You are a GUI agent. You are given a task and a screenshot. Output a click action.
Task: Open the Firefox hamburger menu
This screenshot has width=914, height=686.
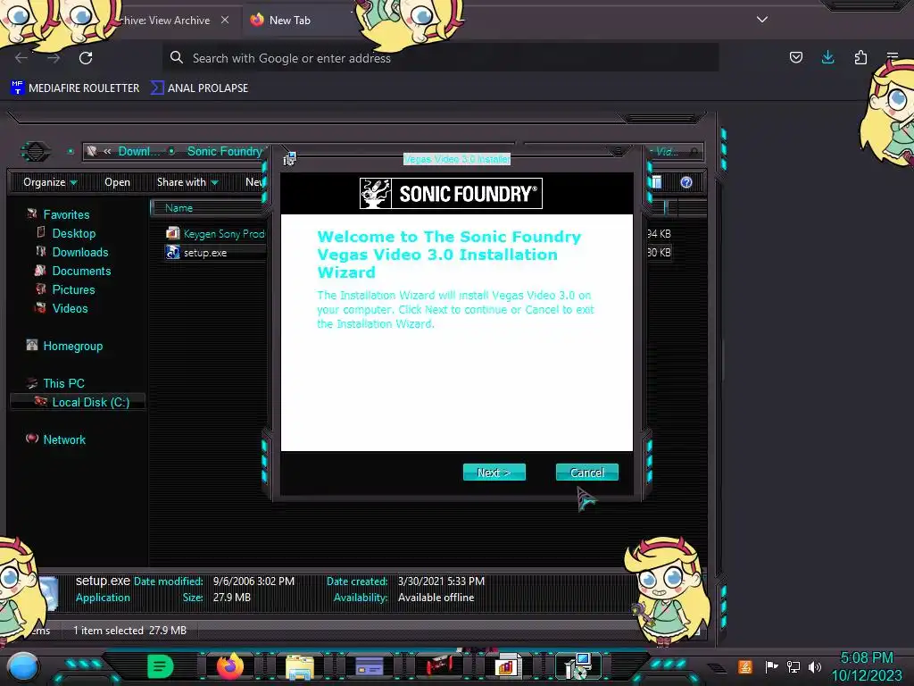(892, 57)
